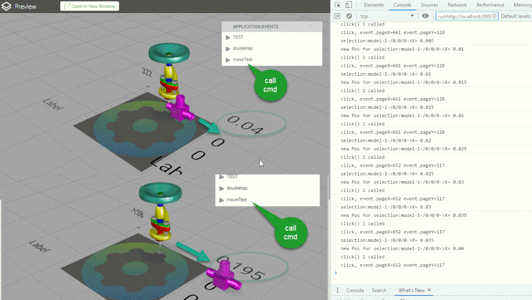Viewport: 532px width, 300px height.
Task: Close the What's New tab
Action: [x=429, y=290]
